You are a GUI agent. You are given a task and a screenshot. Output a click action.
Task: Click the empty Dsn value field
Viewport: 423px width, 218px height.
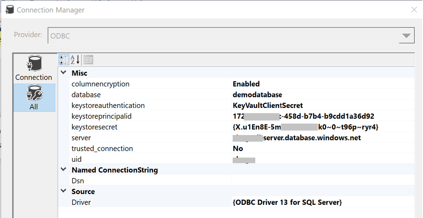(322, 181)
